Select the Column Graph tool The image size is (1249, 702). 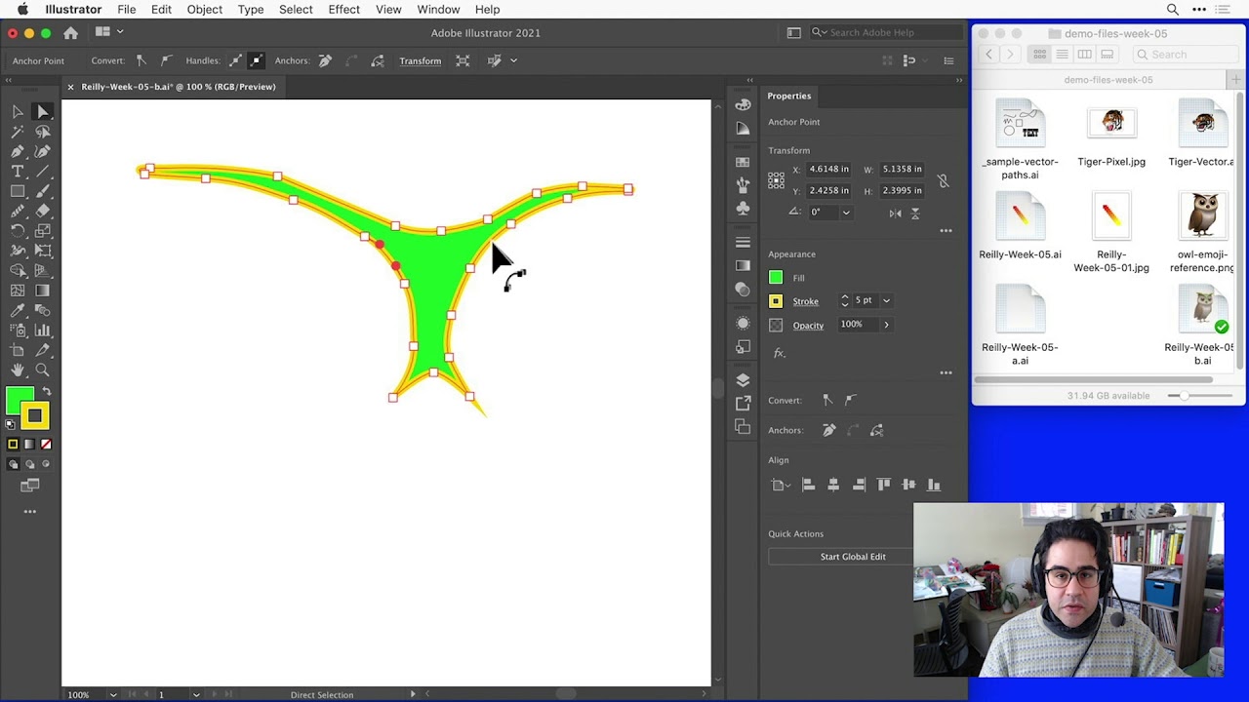tap(43, 330)
